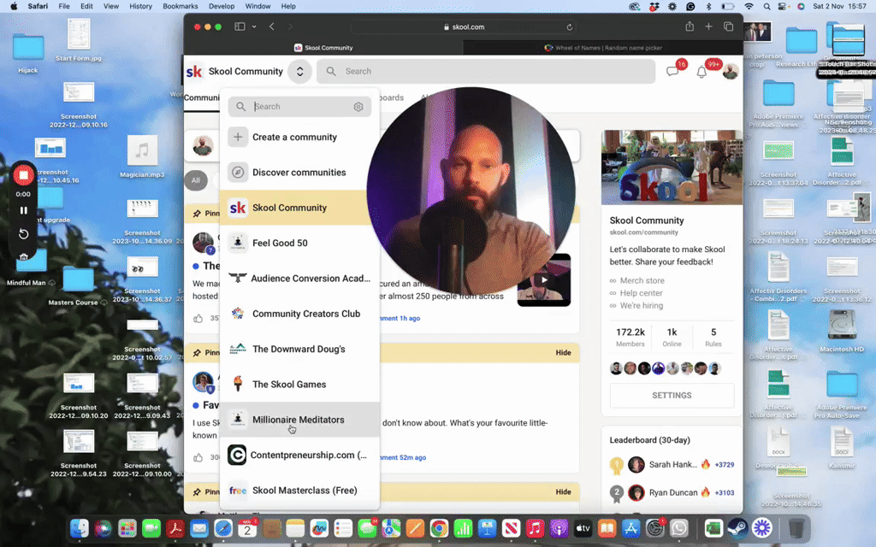Viewport: 876px width, 547px height.
Task: Discard the recording with the trash icon
Action: [x=23, y=256]
